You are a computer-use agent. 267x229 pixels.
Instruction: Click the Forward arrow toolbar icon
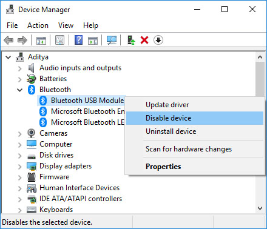(x=22, y=40)
